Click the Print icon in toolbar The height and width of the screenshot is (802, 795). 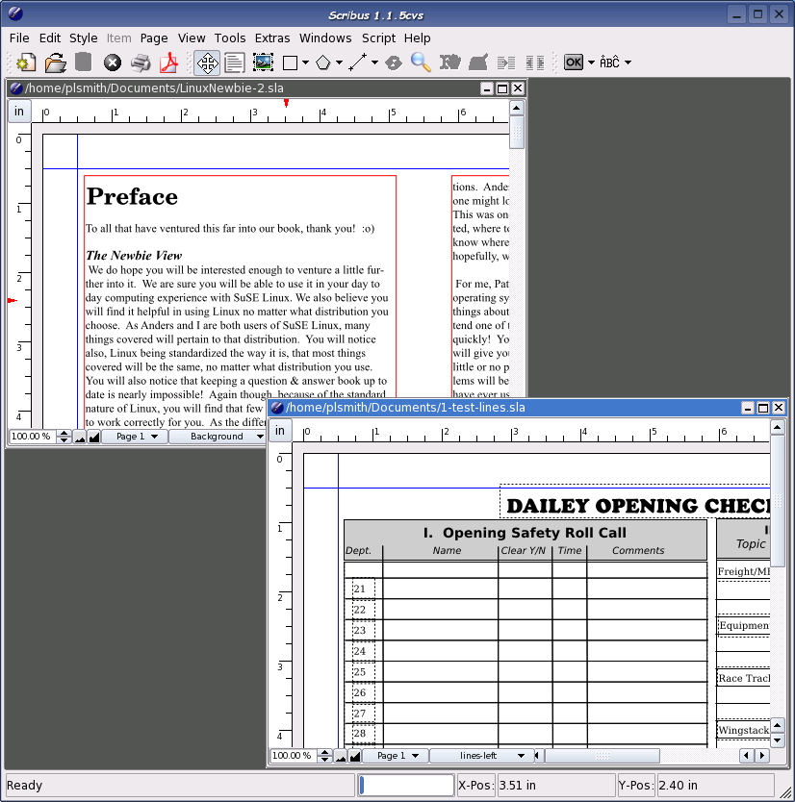[x=141, y=63]
